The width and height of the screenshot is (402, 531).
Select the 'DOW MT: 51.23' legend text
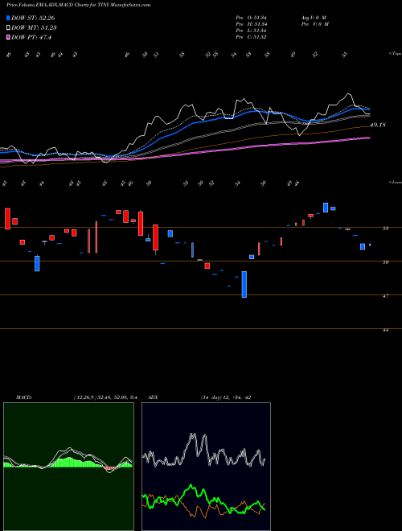[x=34, y=28]
